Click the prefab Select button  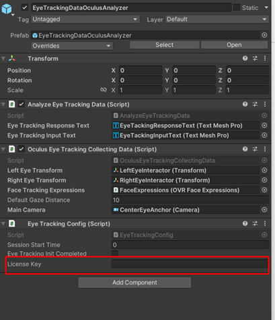click(165, 45)
